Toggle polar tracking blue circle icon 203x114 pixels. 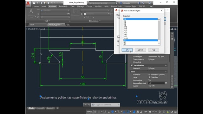(x=113, y=112)
